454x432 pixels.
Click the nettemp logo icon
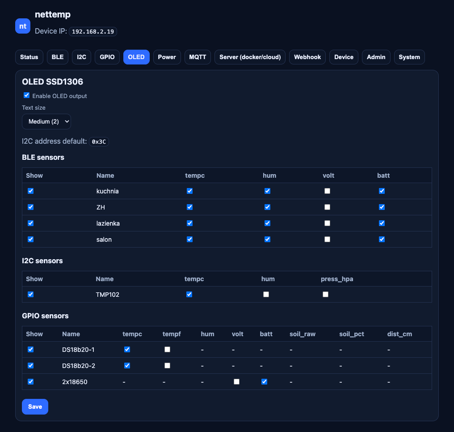click(23, 26)
